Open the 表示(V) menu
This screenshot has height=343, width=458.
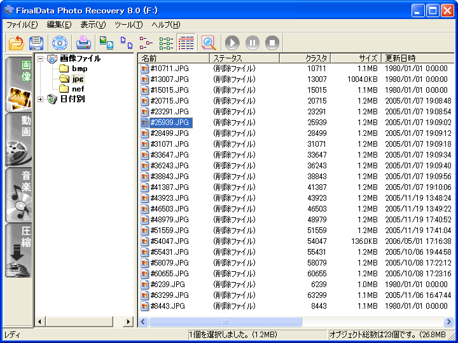(93, 25)
